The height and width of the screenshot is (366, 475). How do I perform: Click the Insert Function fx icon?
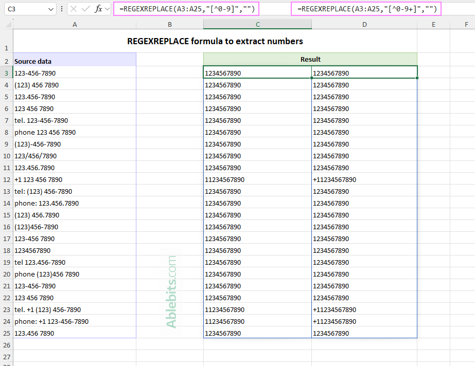coord(98,9)
